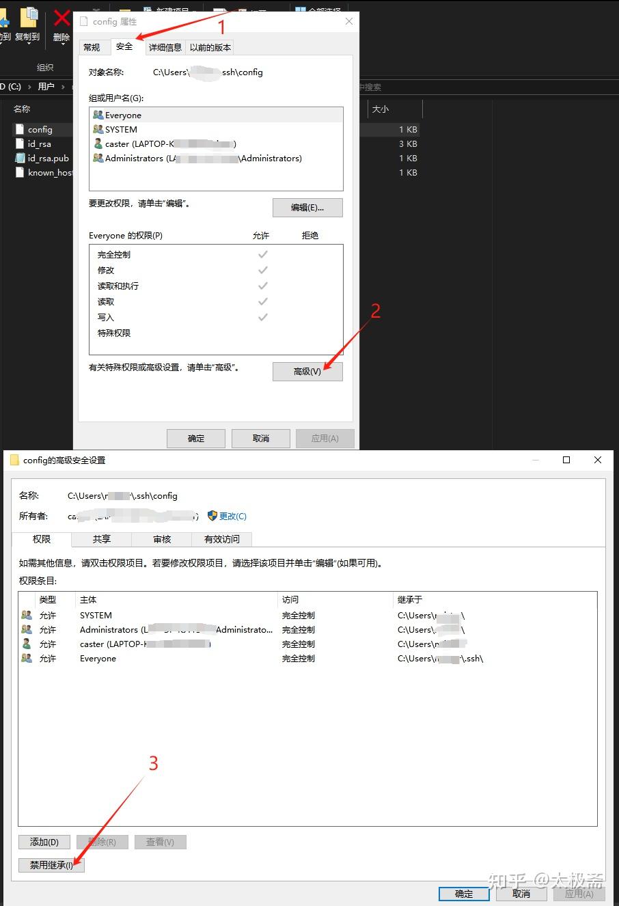The image size is (619, 906).
Task: Select the 权限 tab in advanced security settings
Action: point(42,539)
